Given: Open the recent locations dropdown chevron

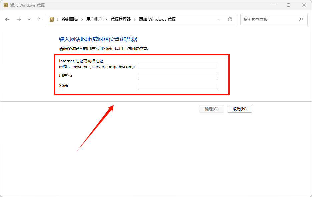Looking at the screenshot, I should [x=29, y=19].
